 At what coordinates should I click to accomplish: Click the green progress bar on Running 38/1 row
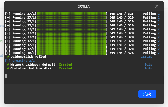pos(71,53)
